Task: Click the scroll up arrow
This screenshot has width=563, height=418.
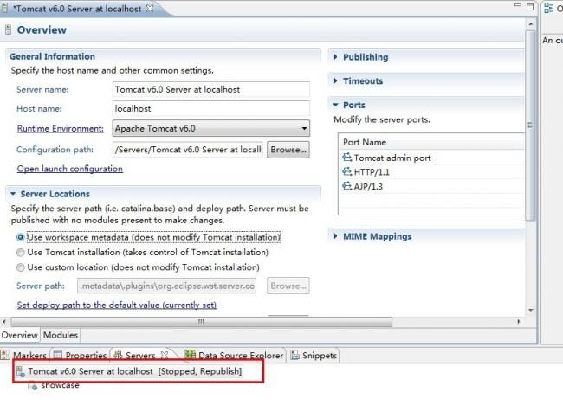Action: pos(531,24)
